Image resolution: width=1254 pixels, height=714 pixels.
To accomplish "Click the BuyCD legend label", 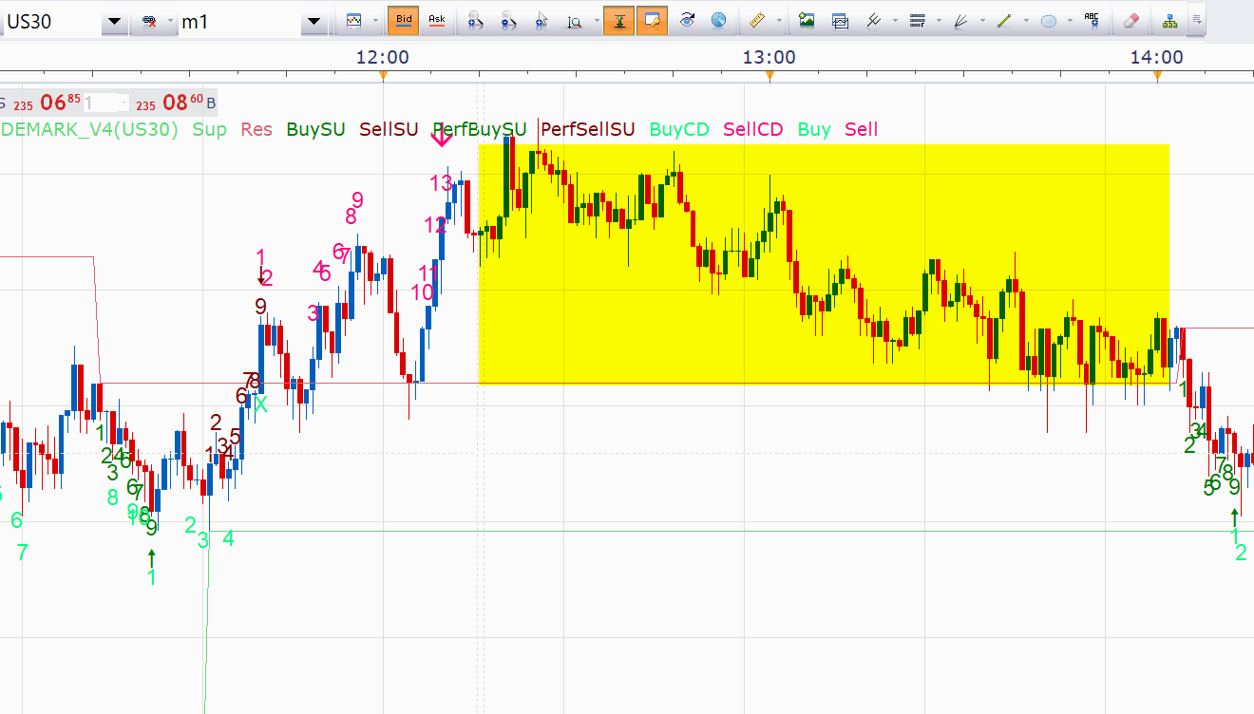I will tap(679, 130).
